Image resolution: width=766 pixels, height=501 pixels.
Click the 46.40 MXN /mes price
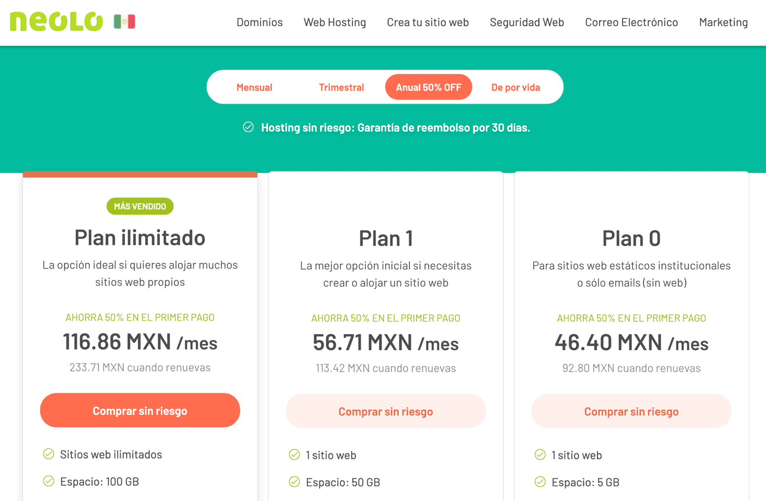click(631, 343)
